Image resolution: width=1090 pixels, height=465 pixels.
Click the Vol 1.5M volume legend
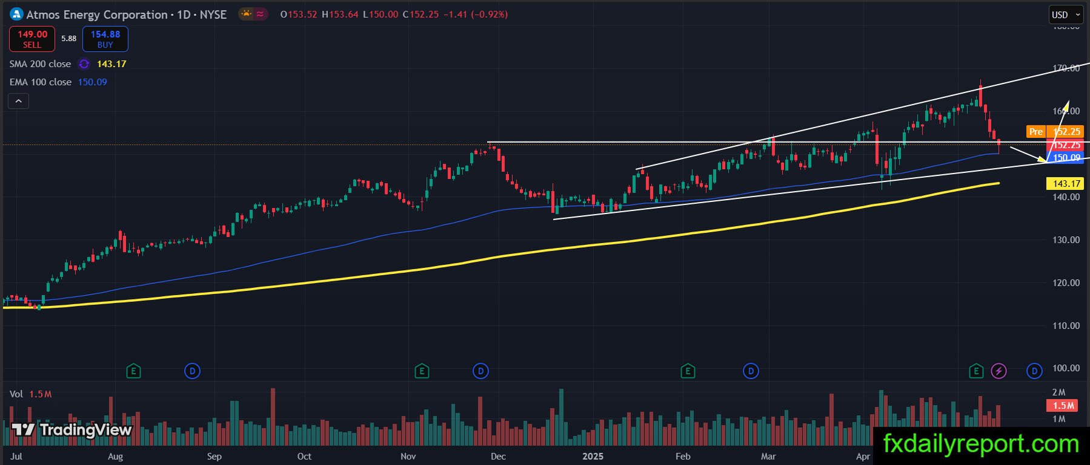tap(30, 394)
